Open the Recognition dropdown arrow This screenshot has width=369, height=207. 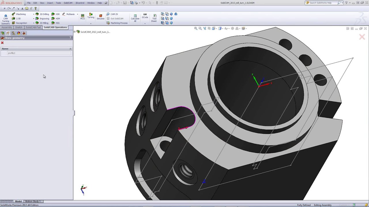pos(34,23)
